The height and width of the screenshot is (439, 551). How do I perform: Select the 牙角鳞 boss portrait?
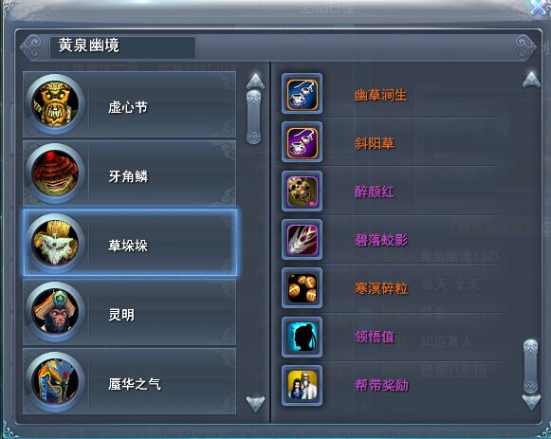point(55,174)
